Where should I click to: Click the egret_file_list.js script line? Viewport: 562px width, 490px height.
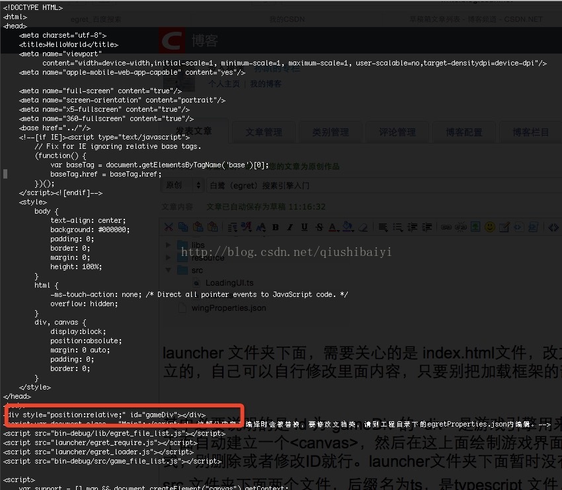tap(114, 433)
